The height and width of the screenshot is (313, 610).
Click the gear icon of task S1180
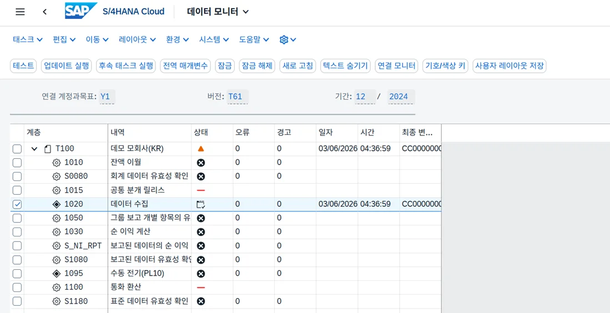(x=57, y=301)
